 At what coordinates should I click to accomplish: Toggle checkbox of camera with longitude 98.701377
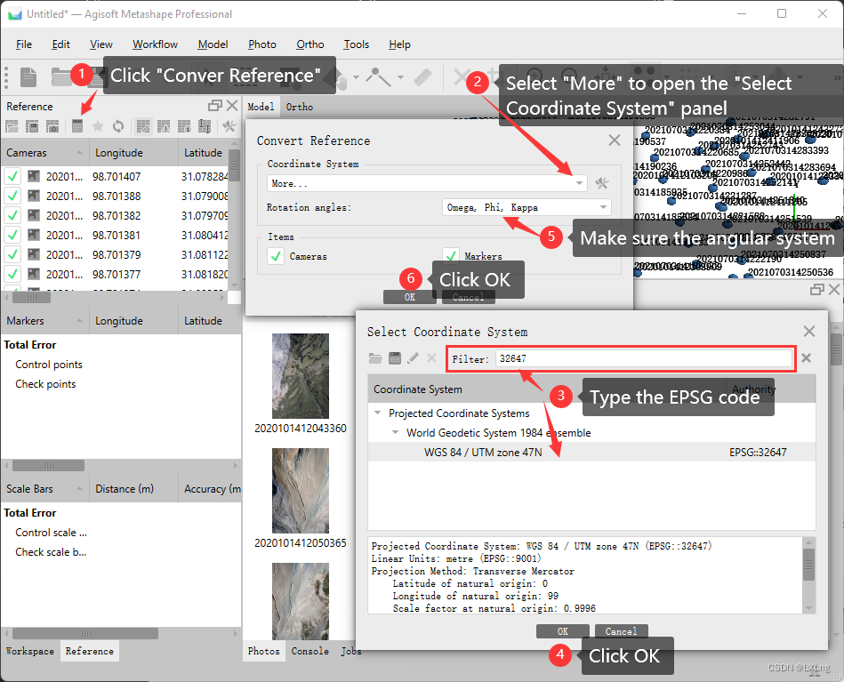click(12, 274)
